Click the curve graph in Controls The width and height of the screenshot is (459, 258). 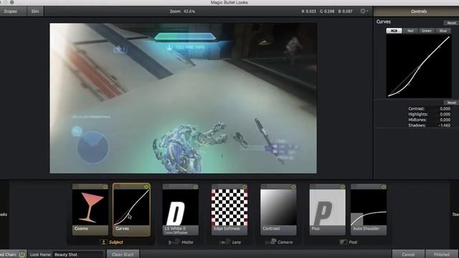[x=419, y=66]
